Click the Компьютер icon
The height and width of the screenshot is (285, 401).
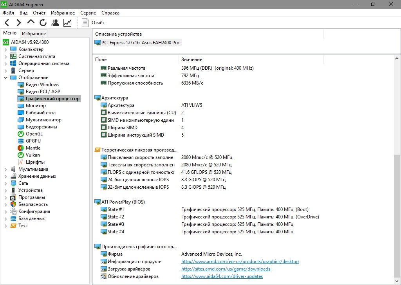pyautogui.click(x=13, y=49)
